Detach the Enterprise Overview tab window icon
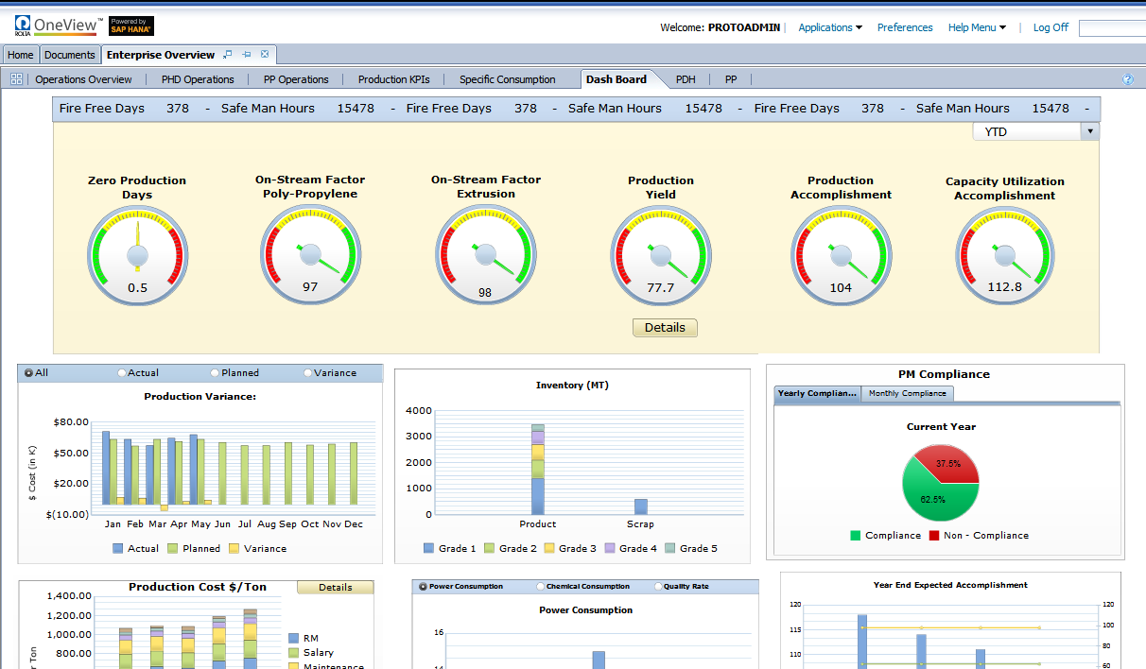 228,55
